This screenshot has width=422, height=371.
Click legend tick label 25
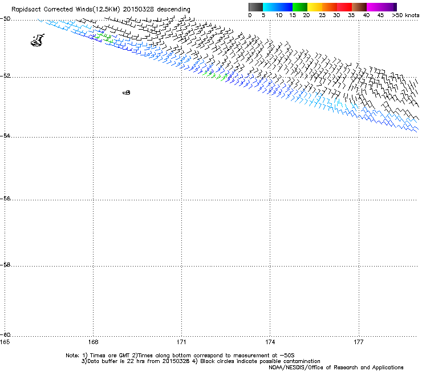[322, 15]
